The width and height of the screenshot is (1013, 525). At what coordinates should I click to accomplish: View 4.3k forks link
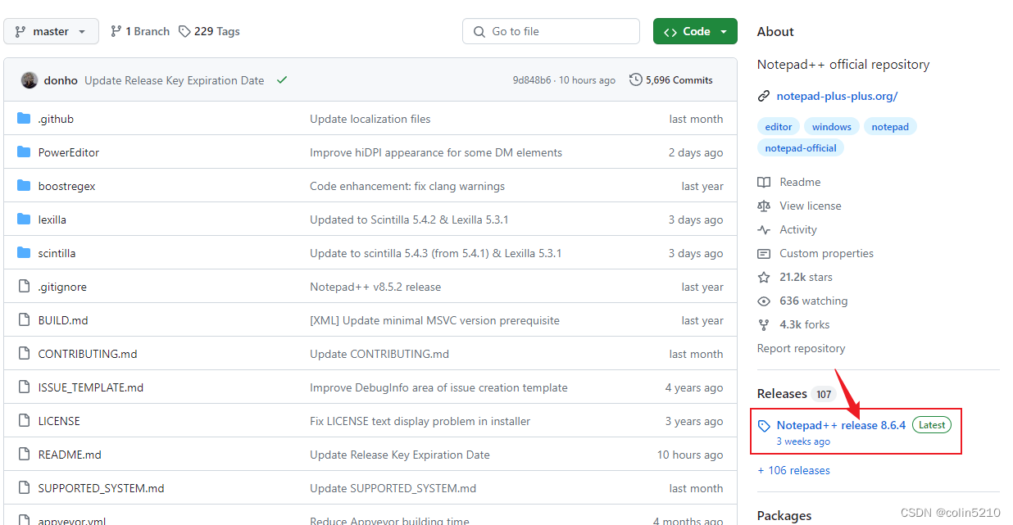coord(804,324)
